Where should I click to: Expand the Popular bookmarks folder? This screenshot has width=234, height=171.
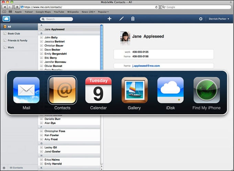[103, 12]
